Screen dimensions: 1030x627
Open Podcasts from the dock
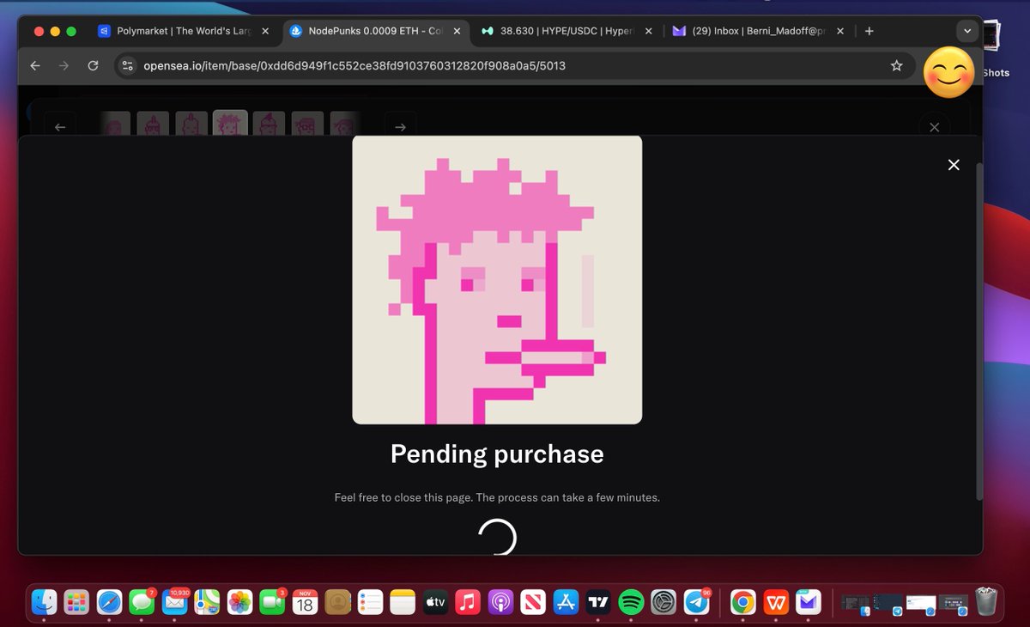pyautogui.click(x=500, y=603)
